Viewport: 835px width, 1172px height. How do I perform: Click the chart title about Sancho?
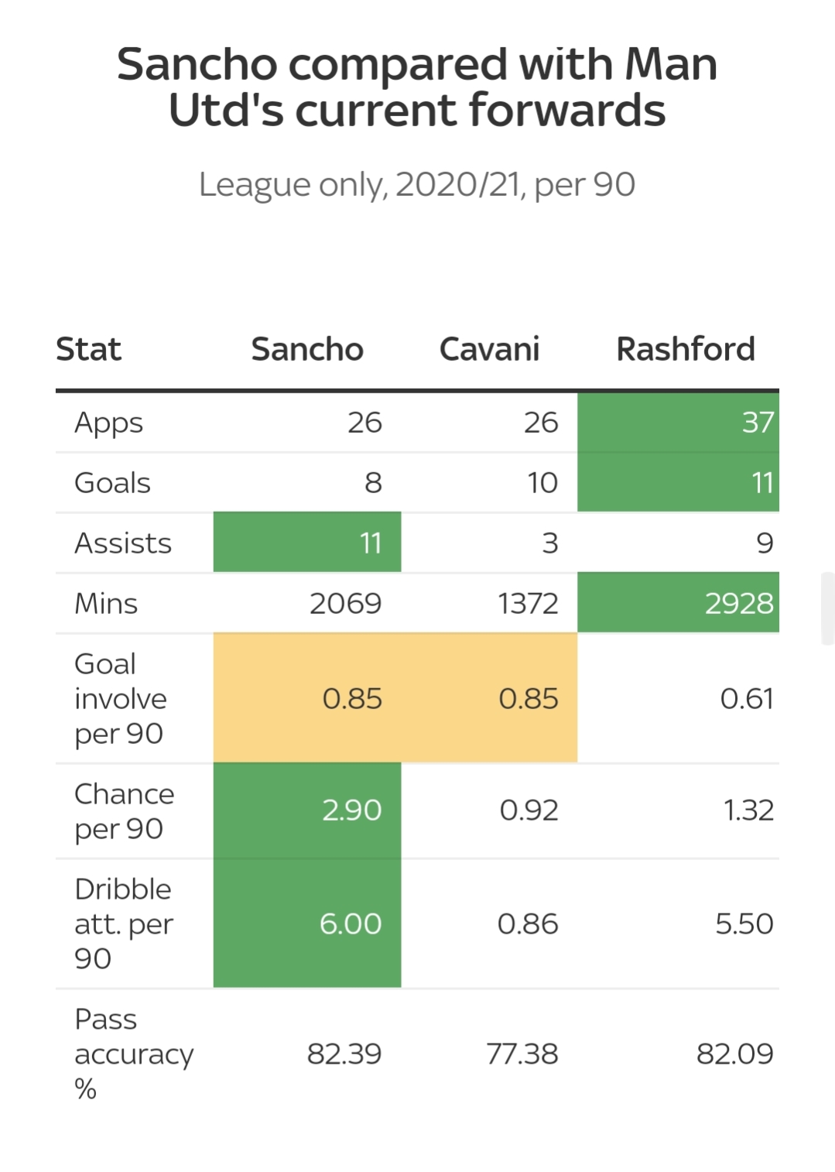(417, 87)
